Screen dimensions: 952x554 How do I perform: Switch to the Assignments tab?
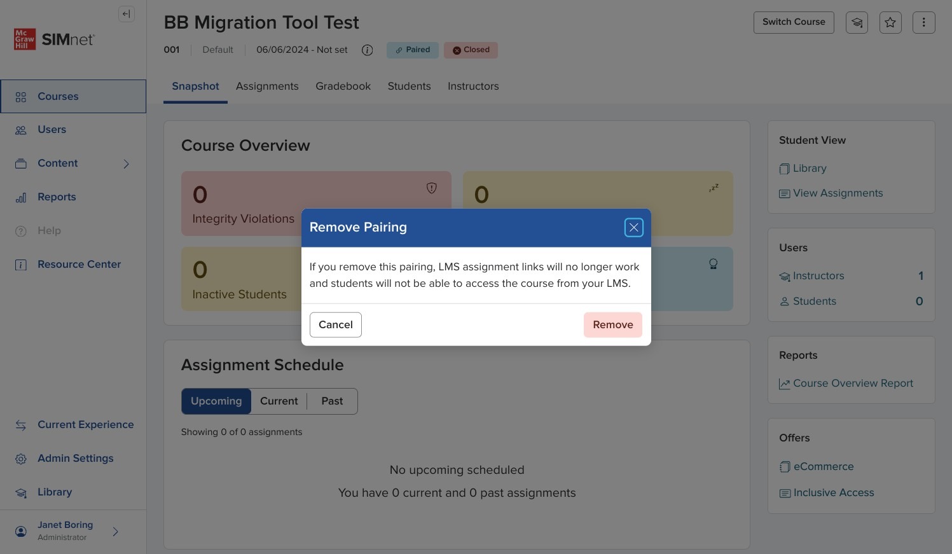[x=267, y=87]
